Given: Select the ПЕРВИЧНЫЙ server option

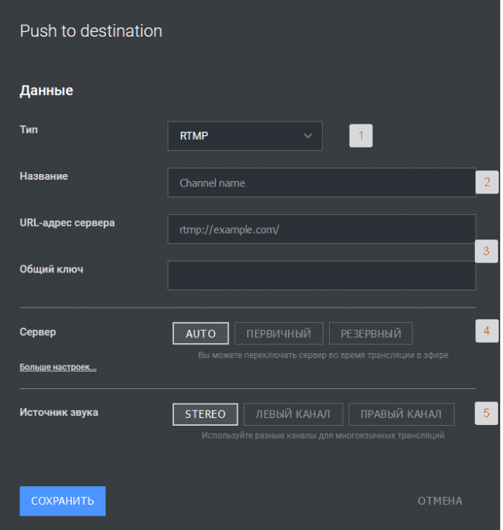Looking at the screenshot, I should 279,334.
